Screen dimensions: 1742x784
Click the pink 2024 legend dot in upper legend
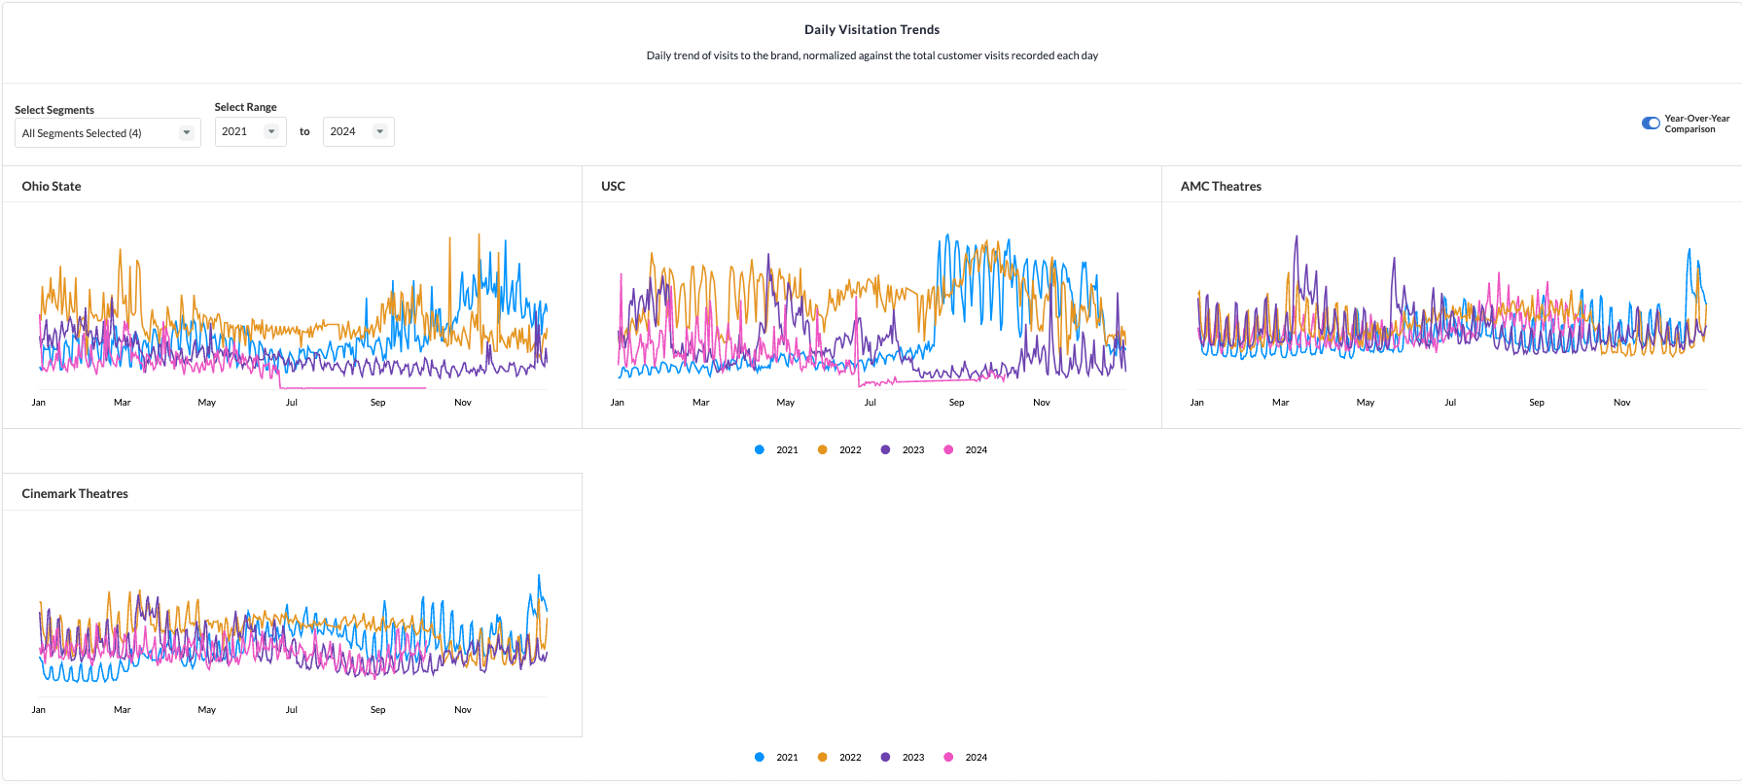point(948,449)
